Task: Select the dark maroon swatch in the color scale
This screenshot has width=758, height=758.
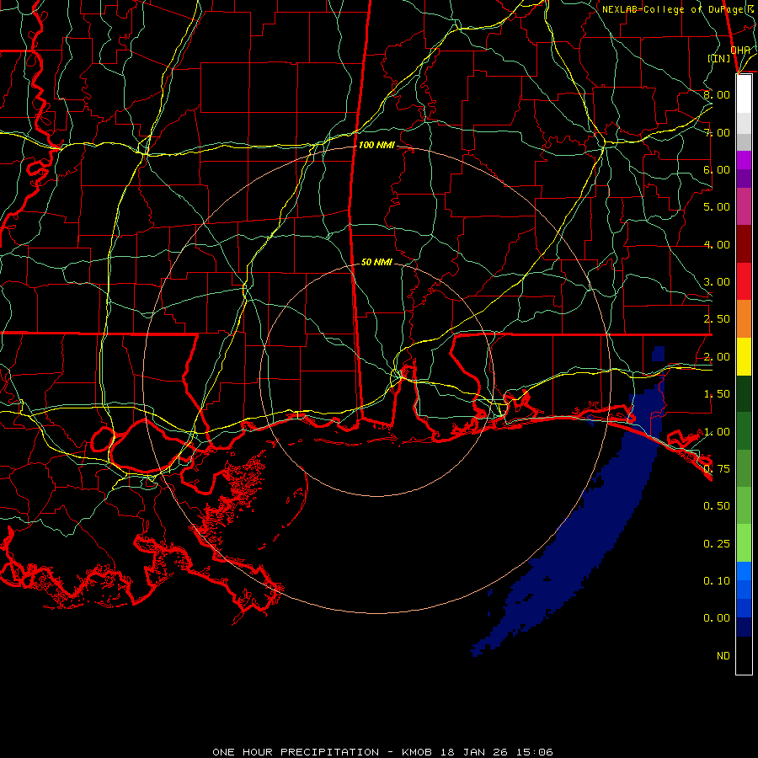Action: pos(744,244)
